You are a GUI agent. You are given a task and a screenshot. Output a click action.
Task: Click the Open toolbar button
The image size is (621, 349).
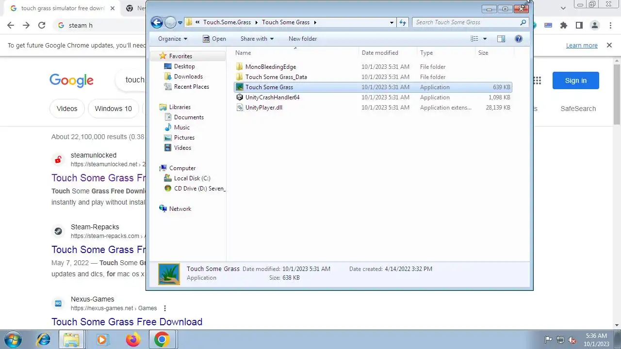click(214, 39)
